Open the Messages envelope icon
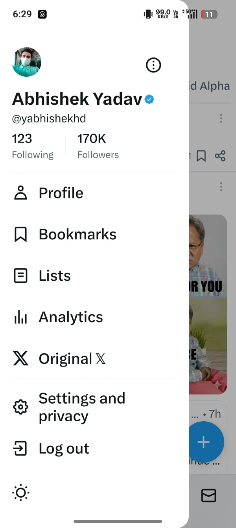Viewport: 236px width, 528px height. tap(208, 495)
